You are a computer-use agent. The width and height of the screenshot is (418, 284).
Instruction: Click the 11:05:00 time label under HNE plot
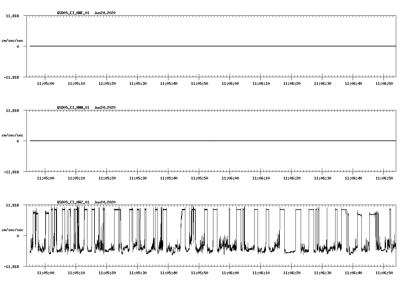point(46,84)
